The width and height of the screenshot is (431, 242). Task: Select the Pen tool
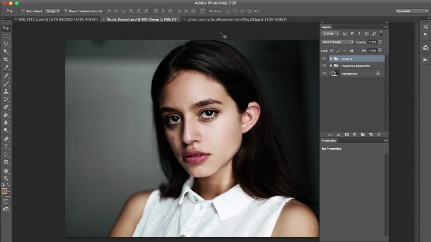point(6,139)
